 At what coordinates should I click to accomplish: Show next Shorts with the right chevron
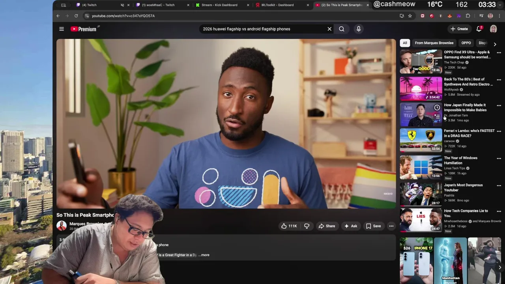[x=499, y=267]
